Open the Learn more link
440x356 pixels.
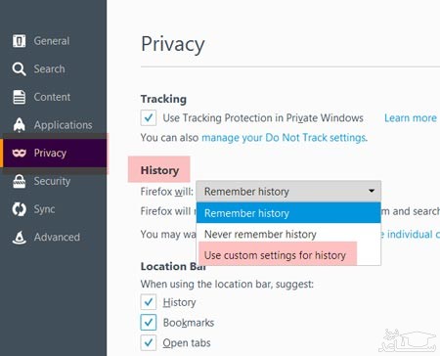pyautogui.click(x=411, y=117)
